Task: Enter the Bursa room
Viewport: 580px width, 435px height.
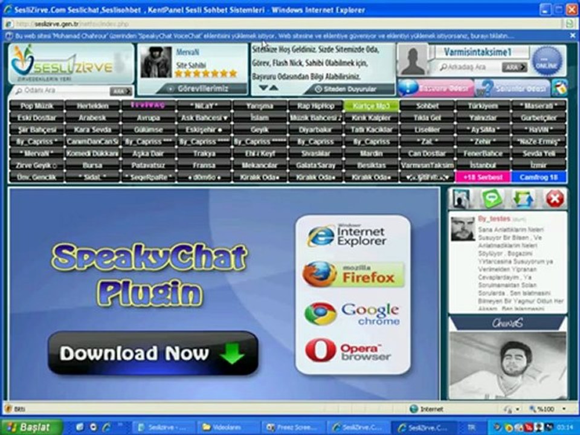Action: [92, 166]
